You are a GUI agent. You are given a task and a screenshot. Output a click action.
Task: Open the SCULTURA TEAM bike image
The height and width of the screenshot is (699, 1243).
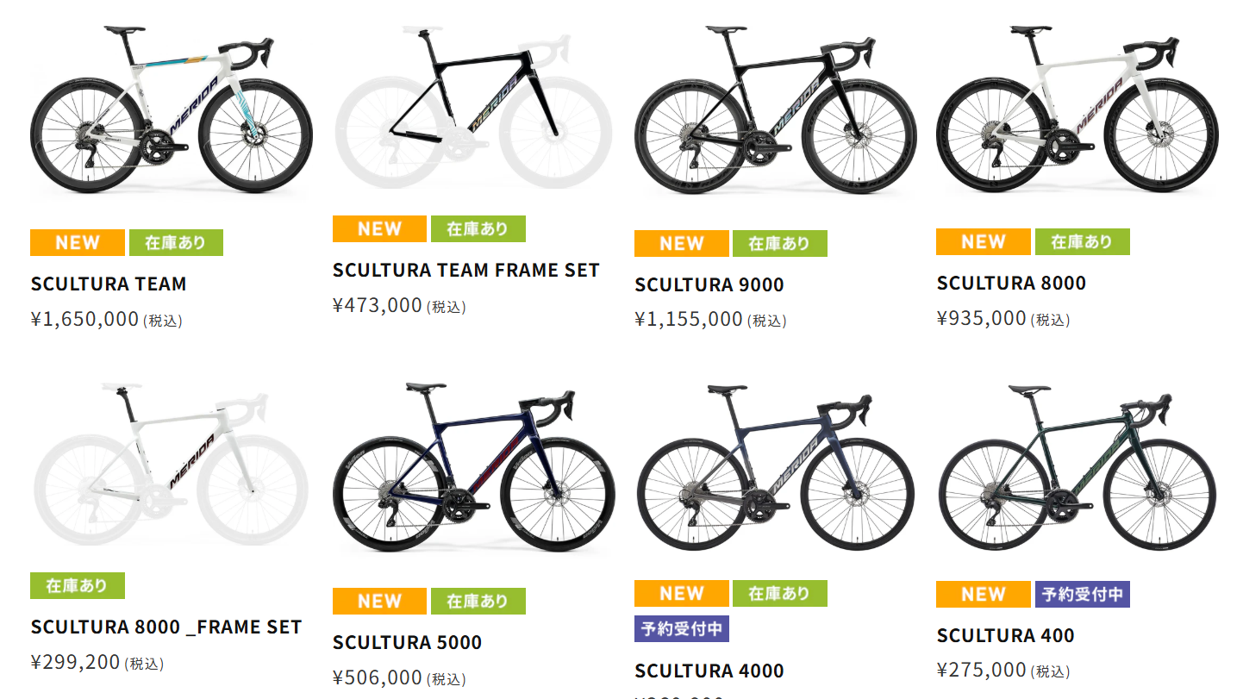click(x=171, y=112)
